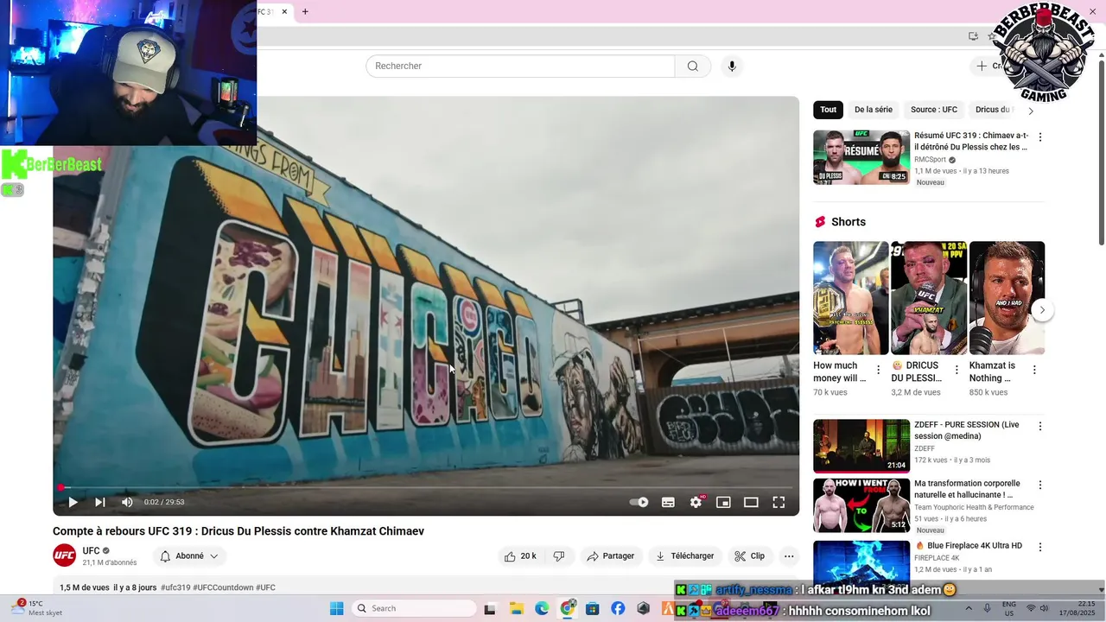Viewport: 1106px width, 622px height.
Task: Open File Explorer from the taskbar
Action: 516,608
